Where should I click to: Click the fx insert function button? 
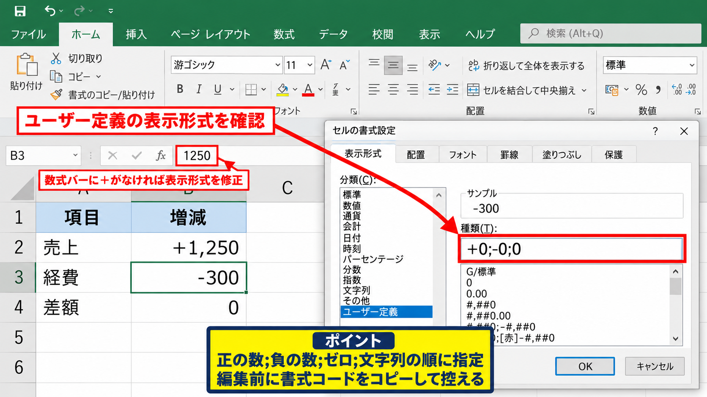click(161, 156)
